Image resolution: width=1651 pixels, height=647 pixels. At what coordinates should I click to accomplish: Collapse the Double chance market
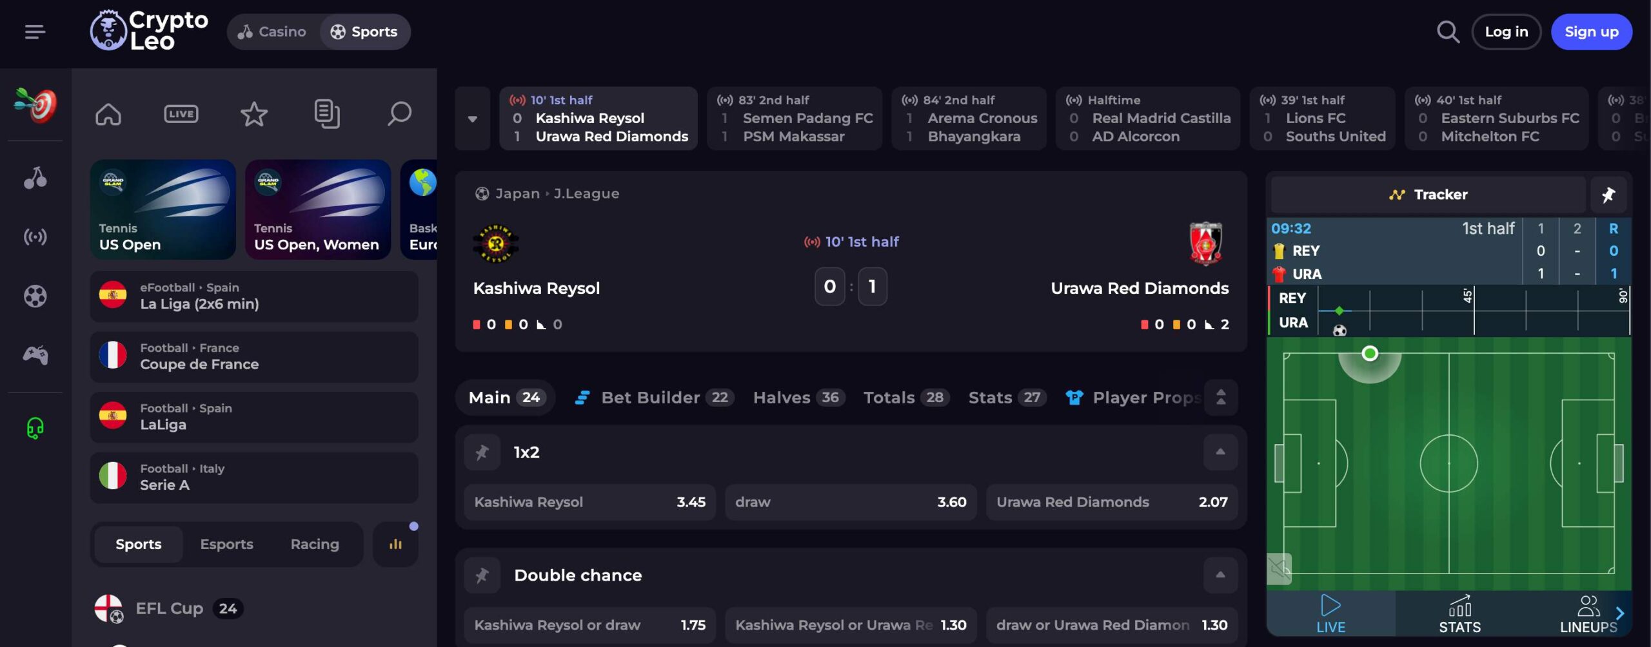click(x=1220, y=575)
